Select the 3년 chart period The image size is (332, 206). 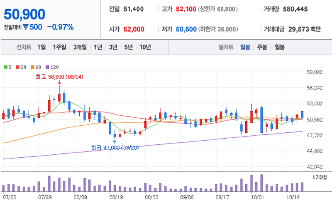pos(113,47)
